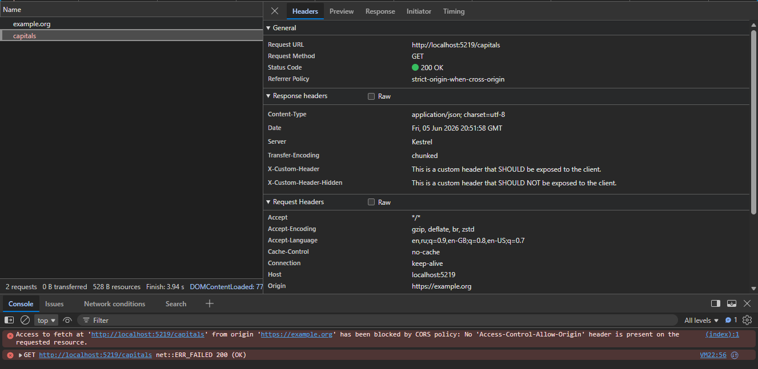Click the network request icon beside VM22:56

coord(735,355)
